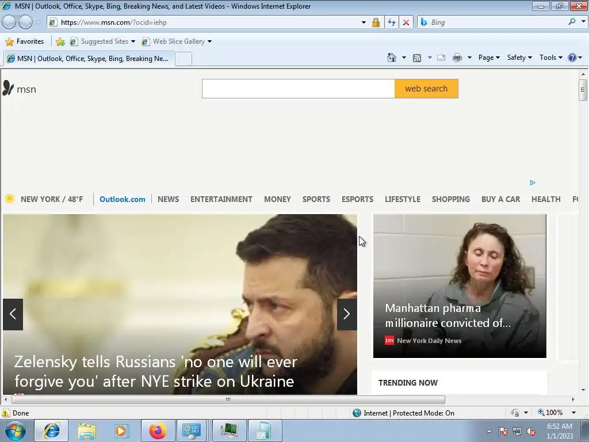
Task: Open the HEALTH section link
Action: point(546,199)
